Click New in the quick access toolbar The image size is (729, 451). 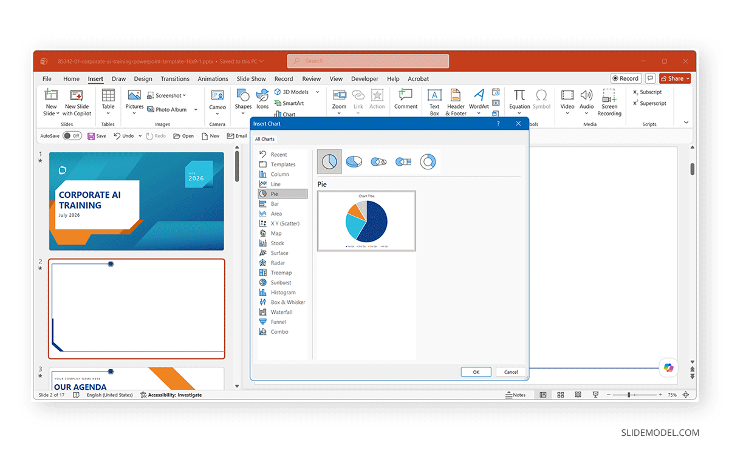210,136
